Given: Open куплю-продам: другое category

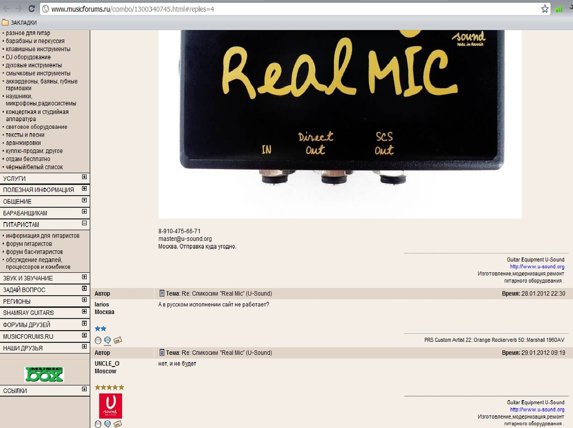Looking at the screenshot, I should [x=34, y=151].
